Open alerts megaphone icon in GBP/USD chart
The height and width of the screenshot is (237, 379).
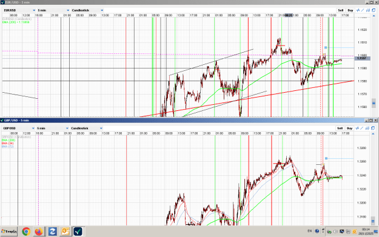tap(367, 128)
